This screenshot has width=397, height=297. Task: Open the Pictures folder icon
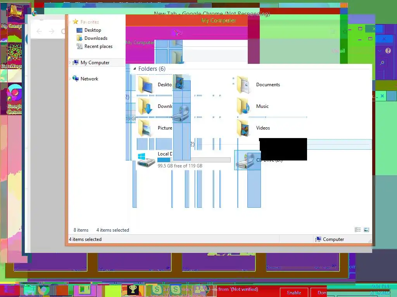click(145, 128)
